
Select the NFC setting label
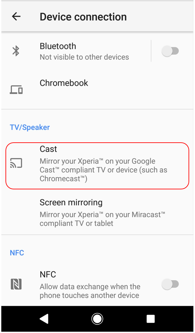48,274
